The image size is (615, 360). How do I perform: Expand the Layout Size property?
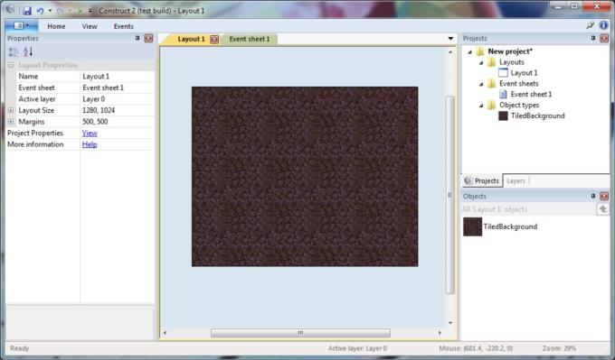pos(11,110)
